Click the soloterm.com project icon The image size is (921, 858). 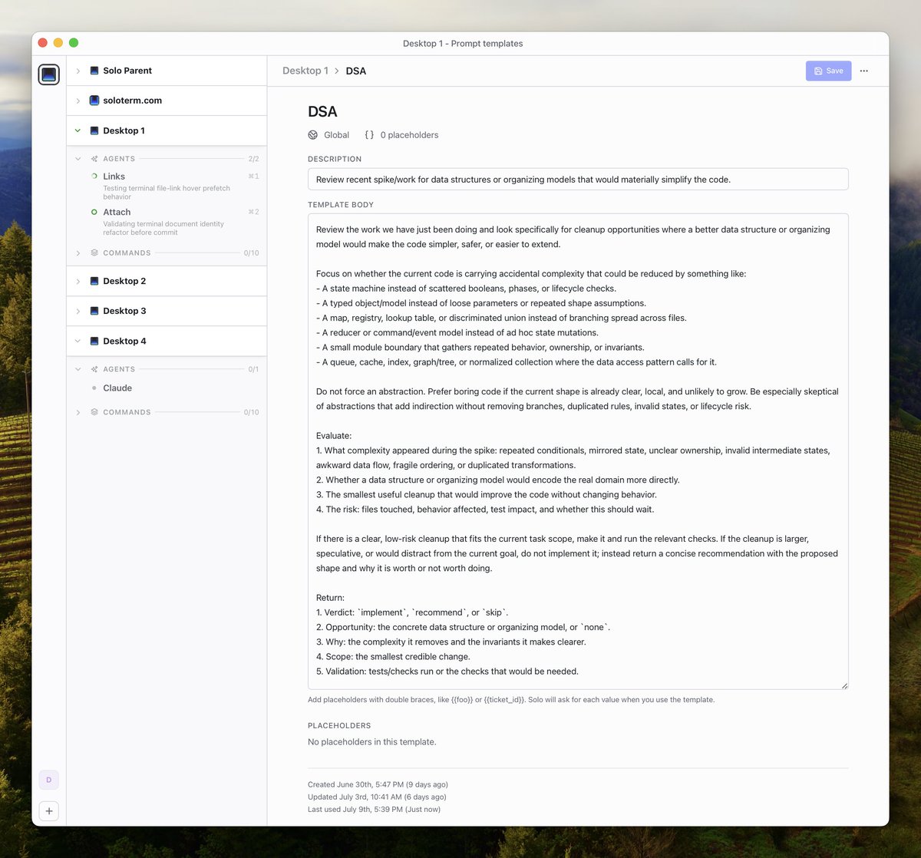click(94, 101)
